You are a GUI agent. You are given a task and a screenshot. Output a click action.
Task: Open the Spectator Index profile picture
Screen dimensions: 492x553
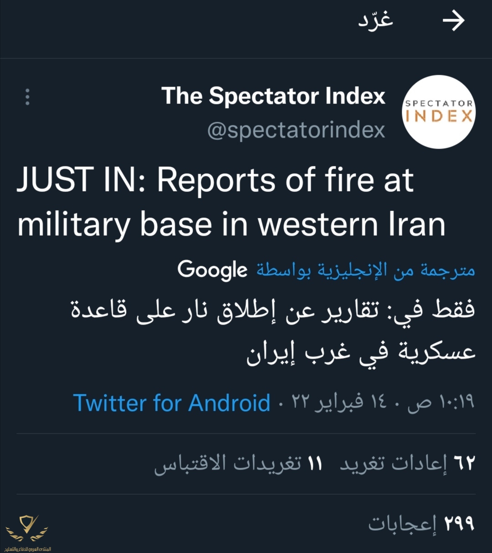point(439,112)
